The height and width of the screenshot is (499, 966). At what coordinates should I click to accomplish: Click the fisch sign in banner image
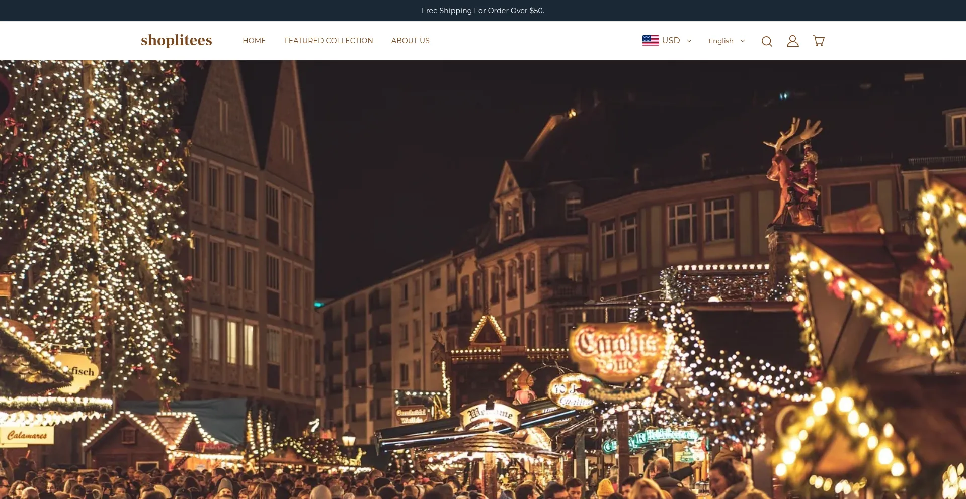pos(80,372)
